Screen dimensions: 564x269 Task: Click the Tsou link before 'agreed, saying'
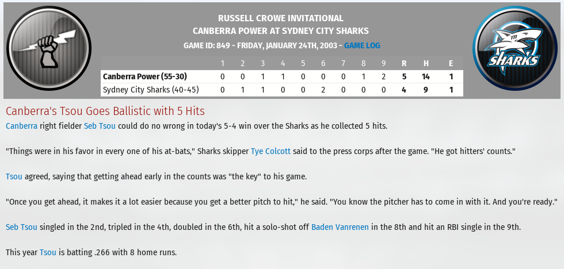tap(14, 176)
